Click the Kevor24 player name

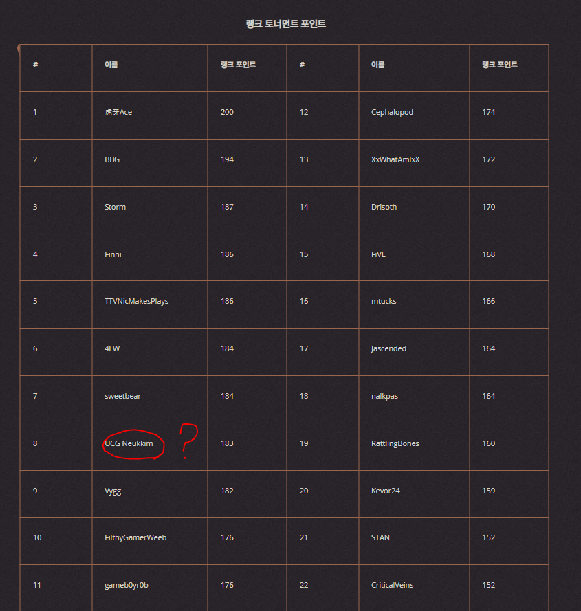pos(386,491)
